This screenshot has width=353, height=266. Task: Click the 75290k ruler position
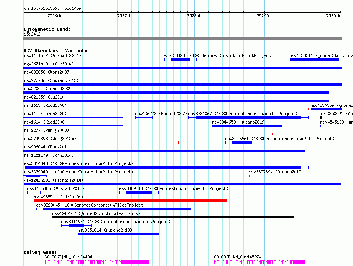coord(264,16)
